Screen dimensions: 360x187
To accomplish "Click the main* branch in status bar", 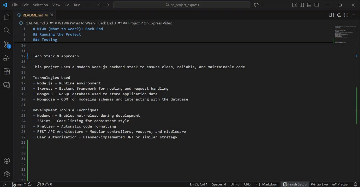I will click(19, 184).
